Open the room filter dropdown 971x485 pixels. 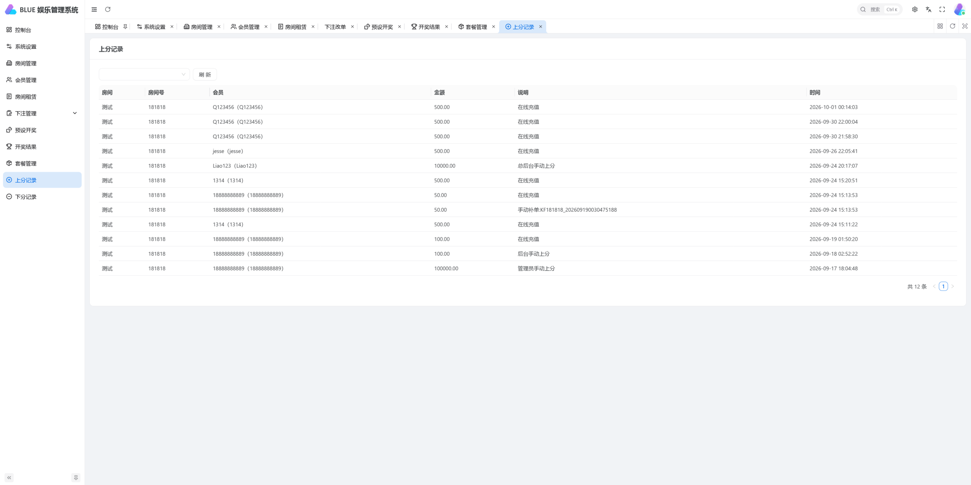tap(144, 74)
